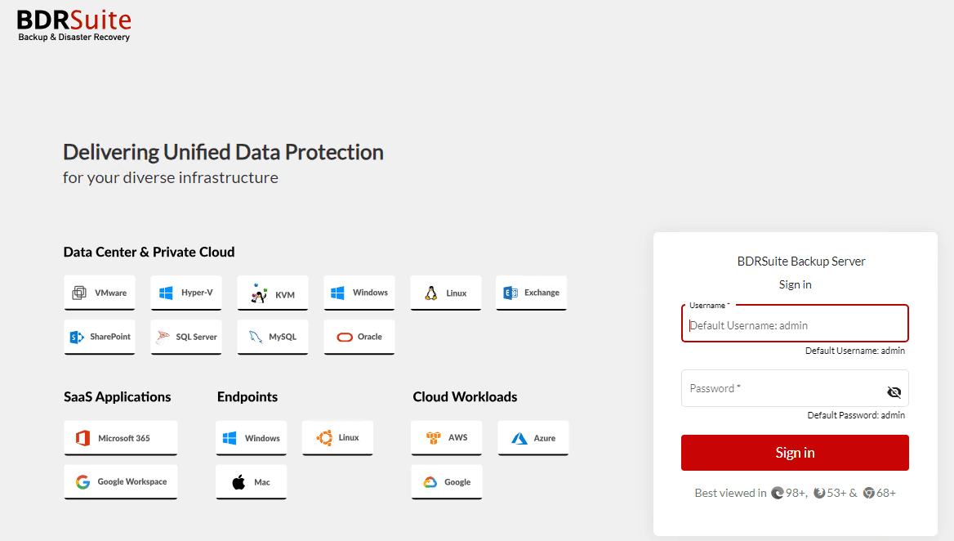The image size is (954, 541).
Task: Click the Password input field
Action: point(784,388)
